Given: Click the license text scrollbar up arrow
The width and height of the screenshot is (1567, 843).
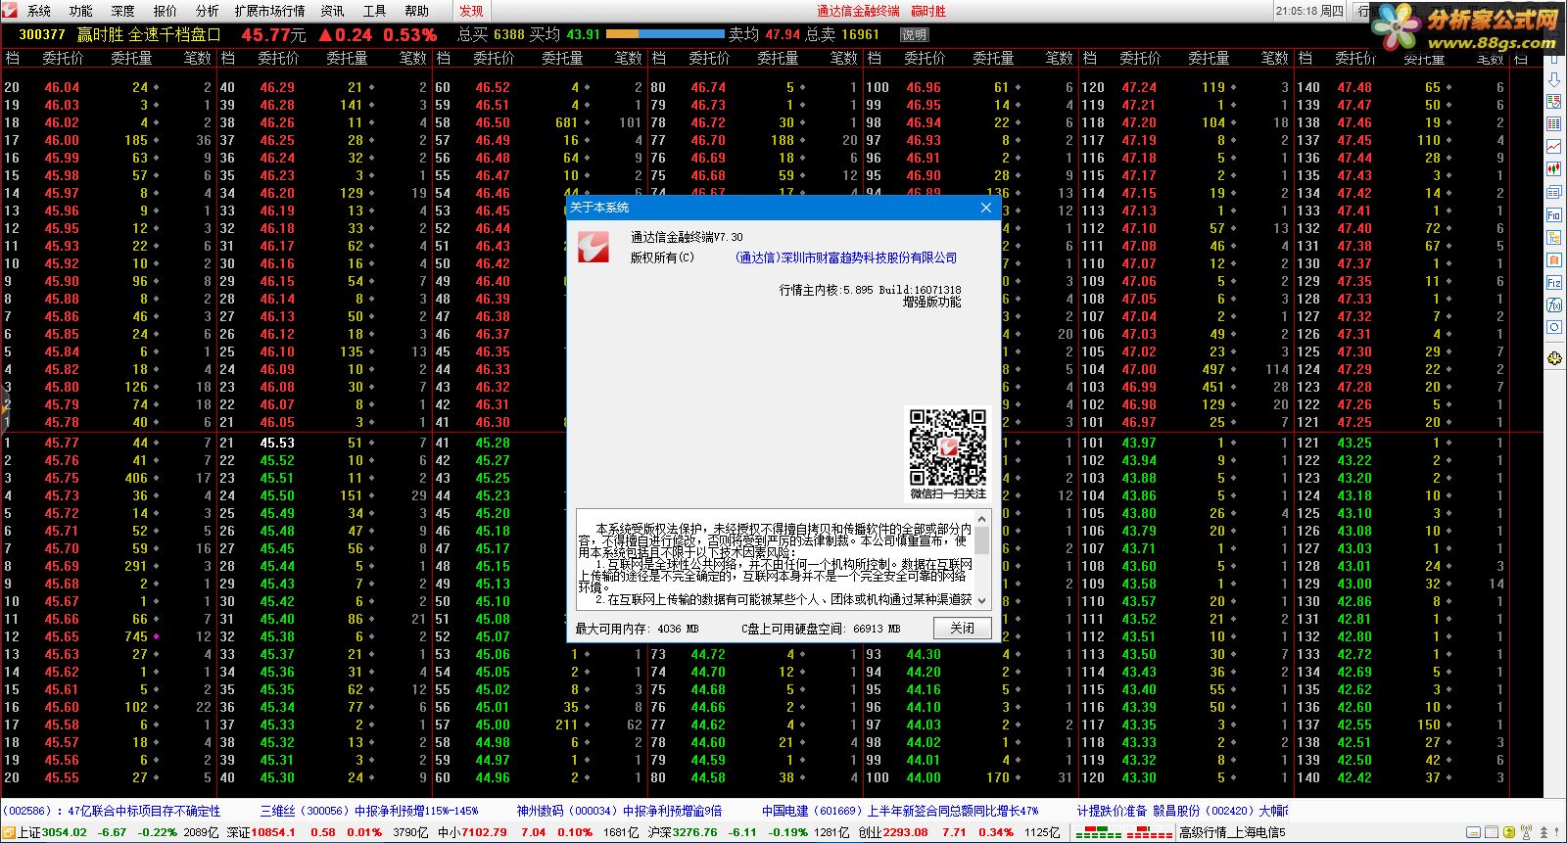Looking at the screenshot, I should click(x=982, y=517).
